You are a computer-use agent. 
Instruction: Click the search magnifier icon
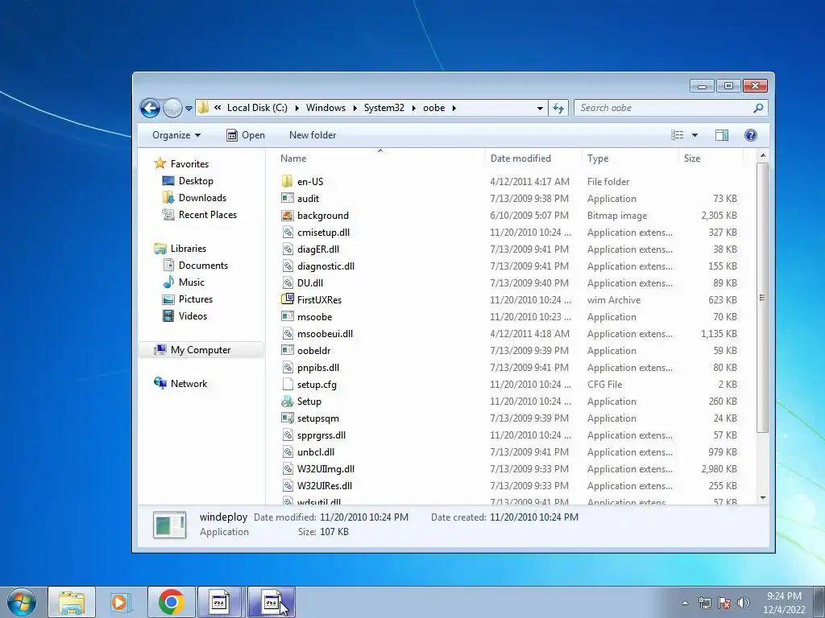pyautogui.click(x=758, y=108)
